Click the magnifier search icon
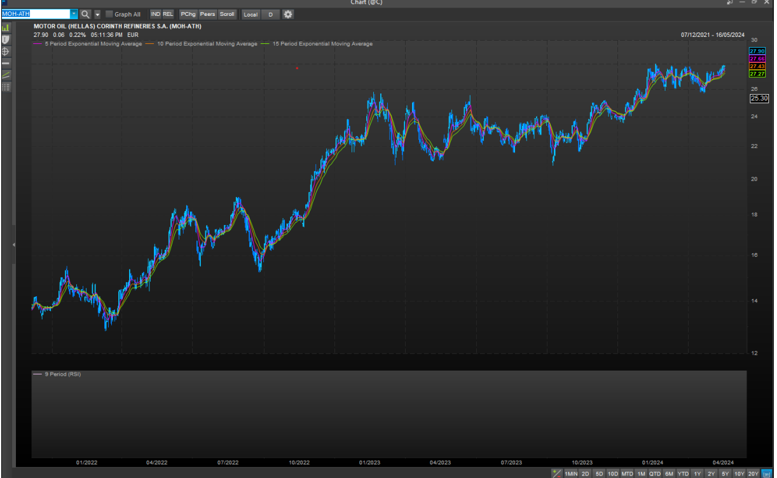The height and width of the screenshot is (478, 777). (86, 14)
